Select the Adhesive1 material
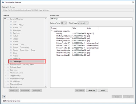This screenshot has height=104, width=136. point(17,59)
